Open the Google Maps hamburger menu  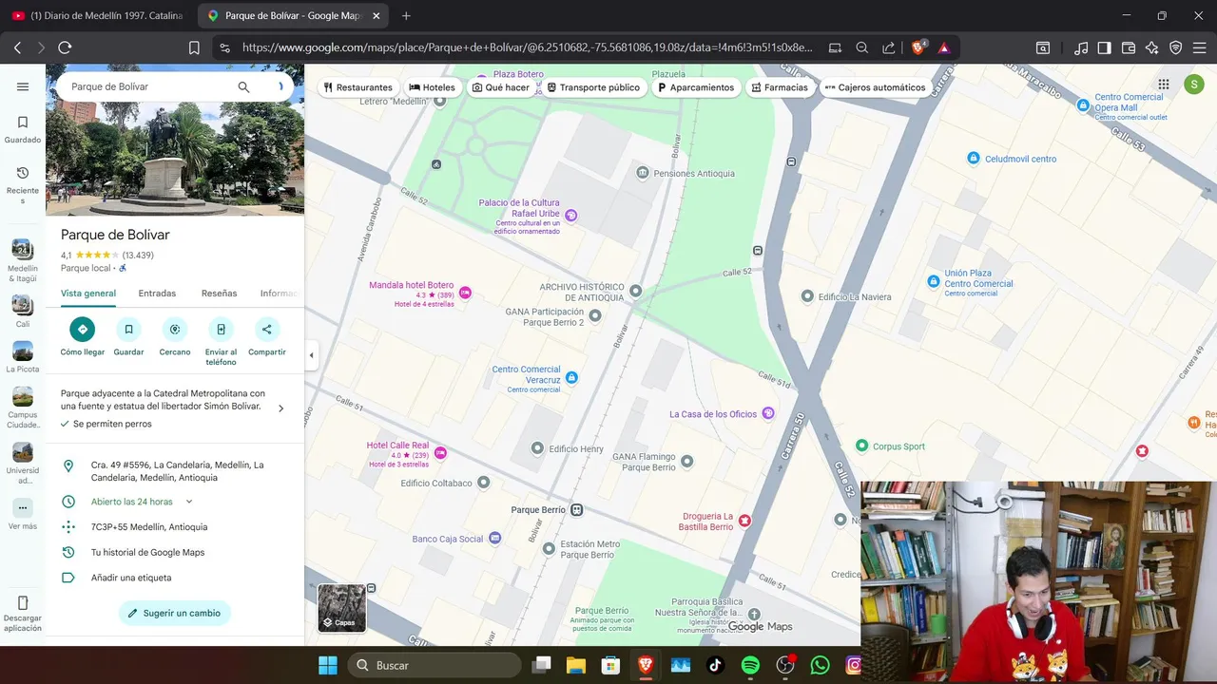pos(23,86)
